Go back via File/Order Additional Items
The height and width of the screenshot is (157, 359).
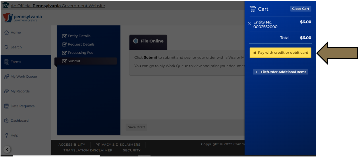(280, 72)
